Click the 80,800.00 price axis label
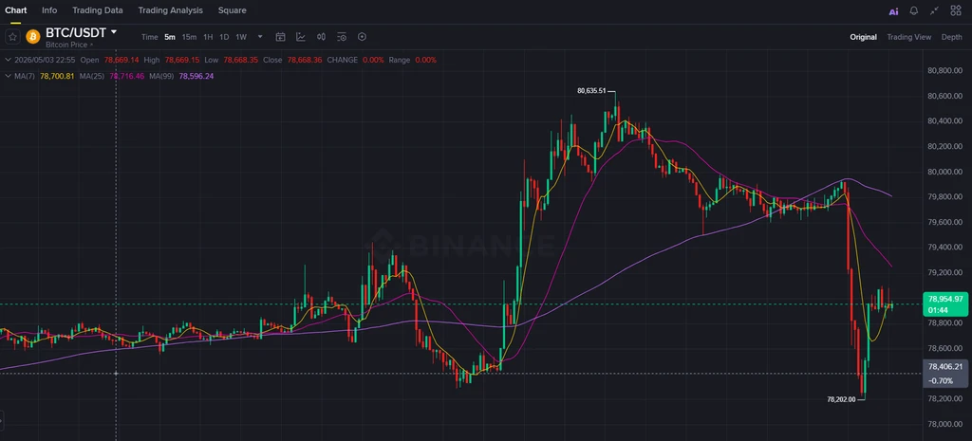This screenshot has width=972, height=441. tap(944, 70)
